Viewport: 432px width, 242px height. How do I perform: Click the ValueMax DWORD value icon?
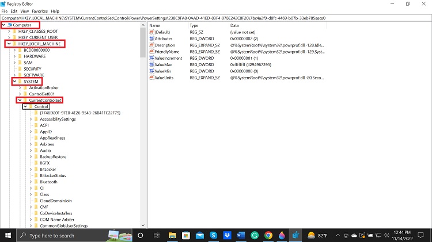coord(151,64)
